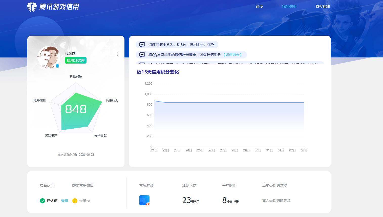Click chat icon beside current credit score message
This screenshot has width=383, height=217.
point(142,45)
